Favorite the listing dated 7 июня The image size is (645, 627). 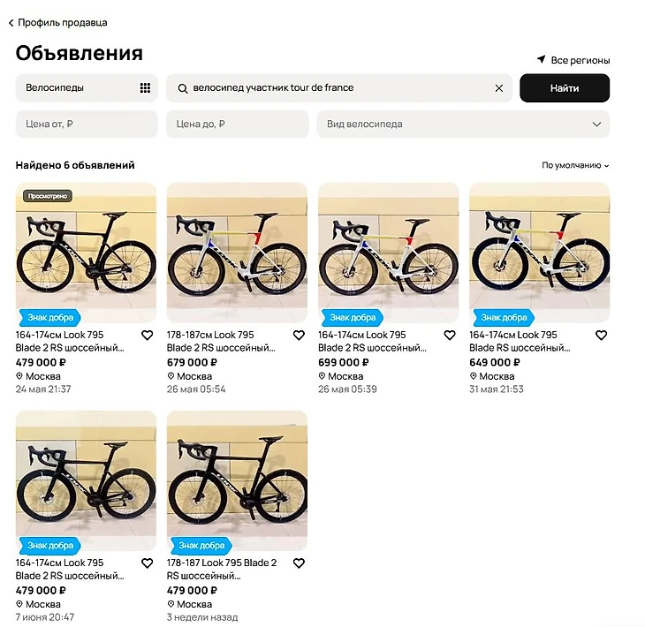coord(148,563)
